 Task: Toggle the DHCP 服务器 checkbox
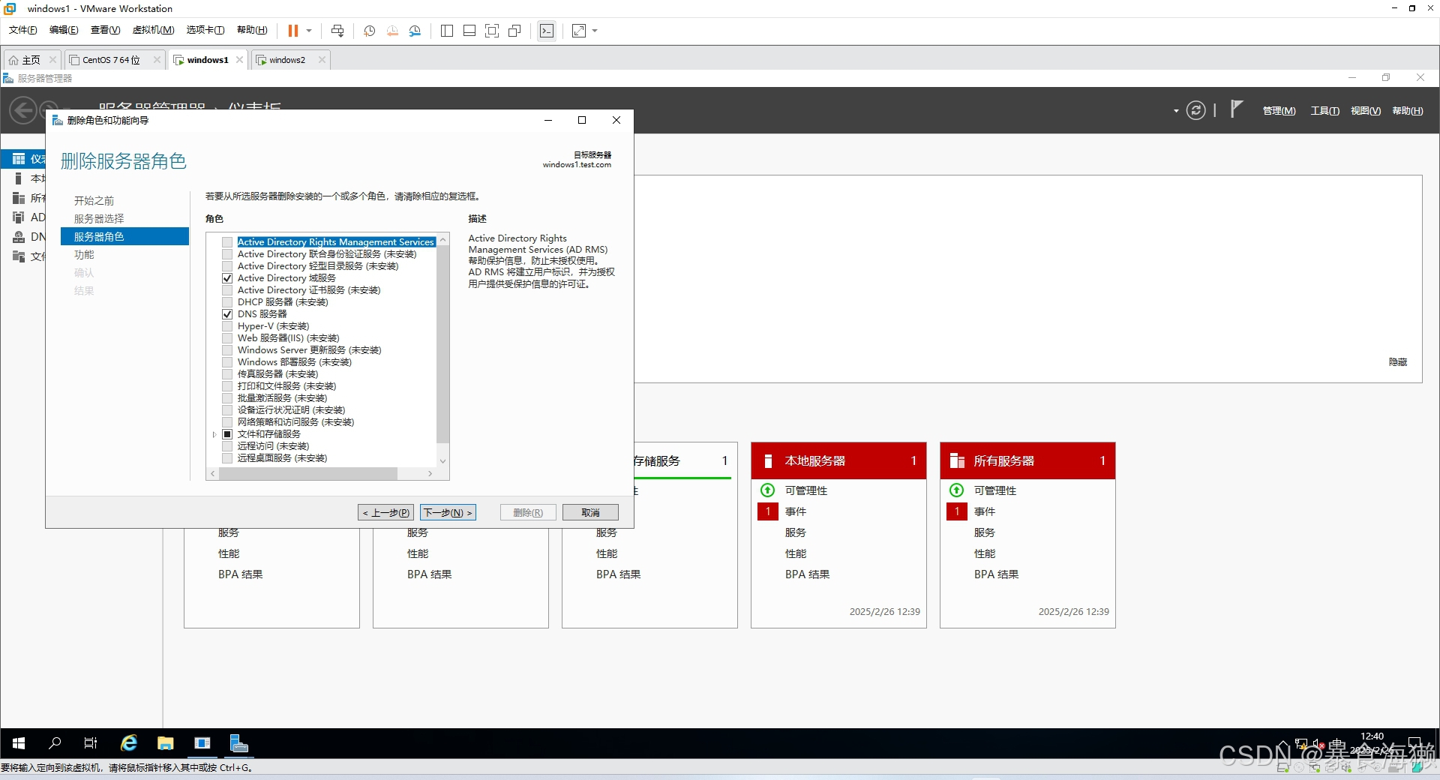227,302
